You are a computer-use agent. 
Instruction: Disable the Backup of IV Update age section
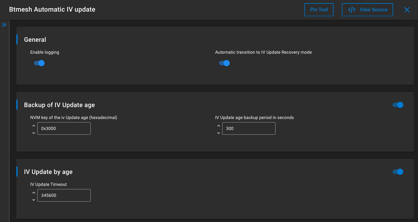pos(398,105)
